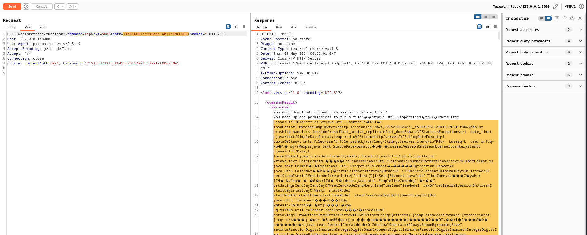Click the Host header line in request

(x=29, y=39)
